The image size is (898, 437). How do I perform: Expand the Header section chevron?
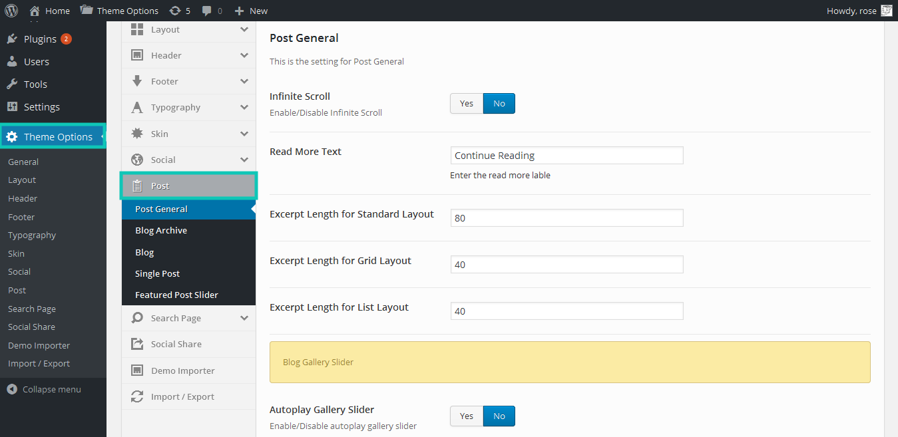click(x=244, y=55)
